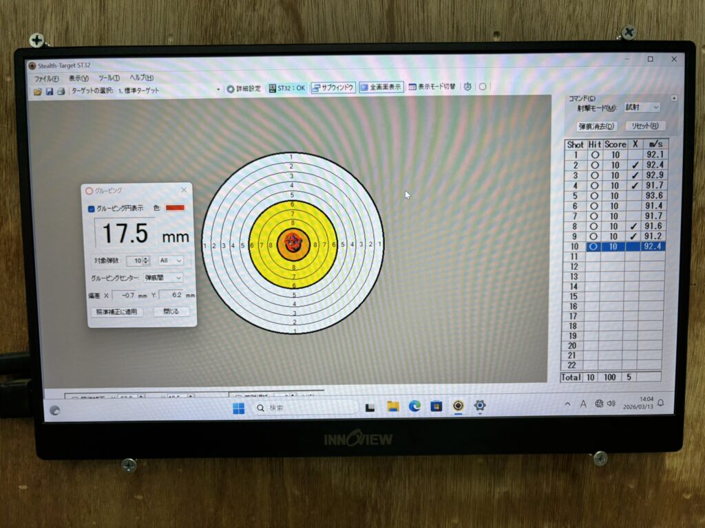Open the グルーピングセンター dropdown
Viewport: 705px width, 528px height.
pyautogui.click(x=163, y=278)
